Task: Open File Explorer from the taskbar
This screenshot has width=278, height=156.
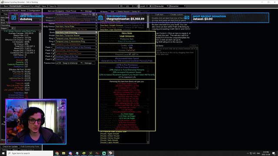Action: coord(64,153)
